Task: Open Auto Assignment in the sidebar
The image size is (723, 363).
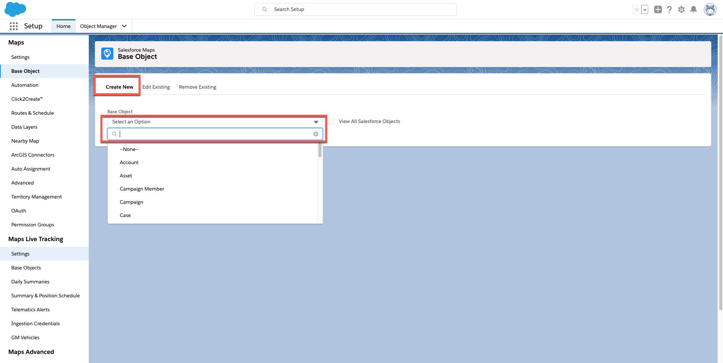Action: (x=44, y=169)
